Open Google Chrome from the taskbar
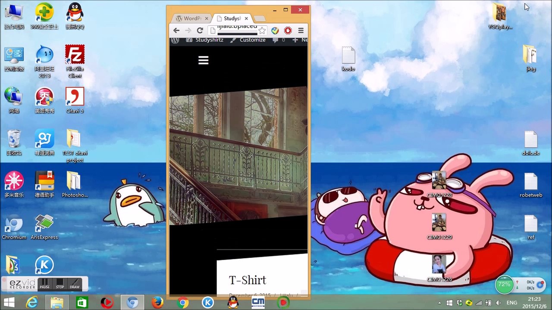This screenshot has height=310, width=552. point(183,303)
